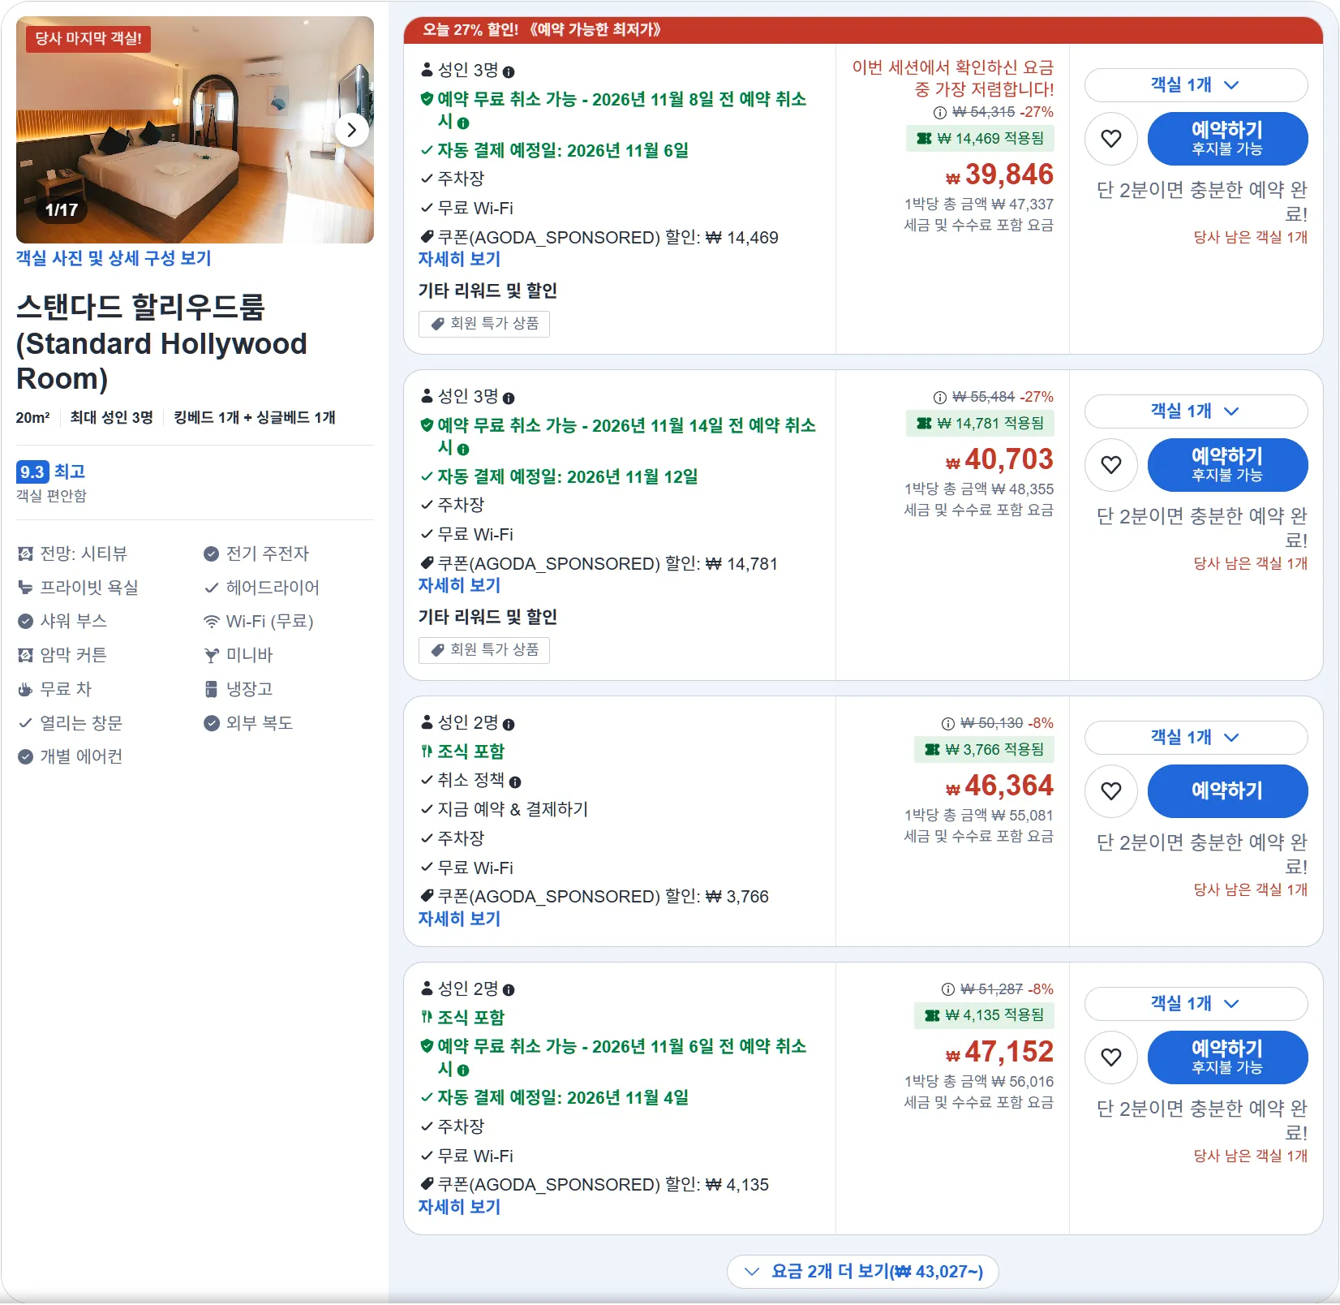This screenshot has width=1340, height=1305.
Task: Open price info icon next to ₩54,315
Action: click(940, 113)
